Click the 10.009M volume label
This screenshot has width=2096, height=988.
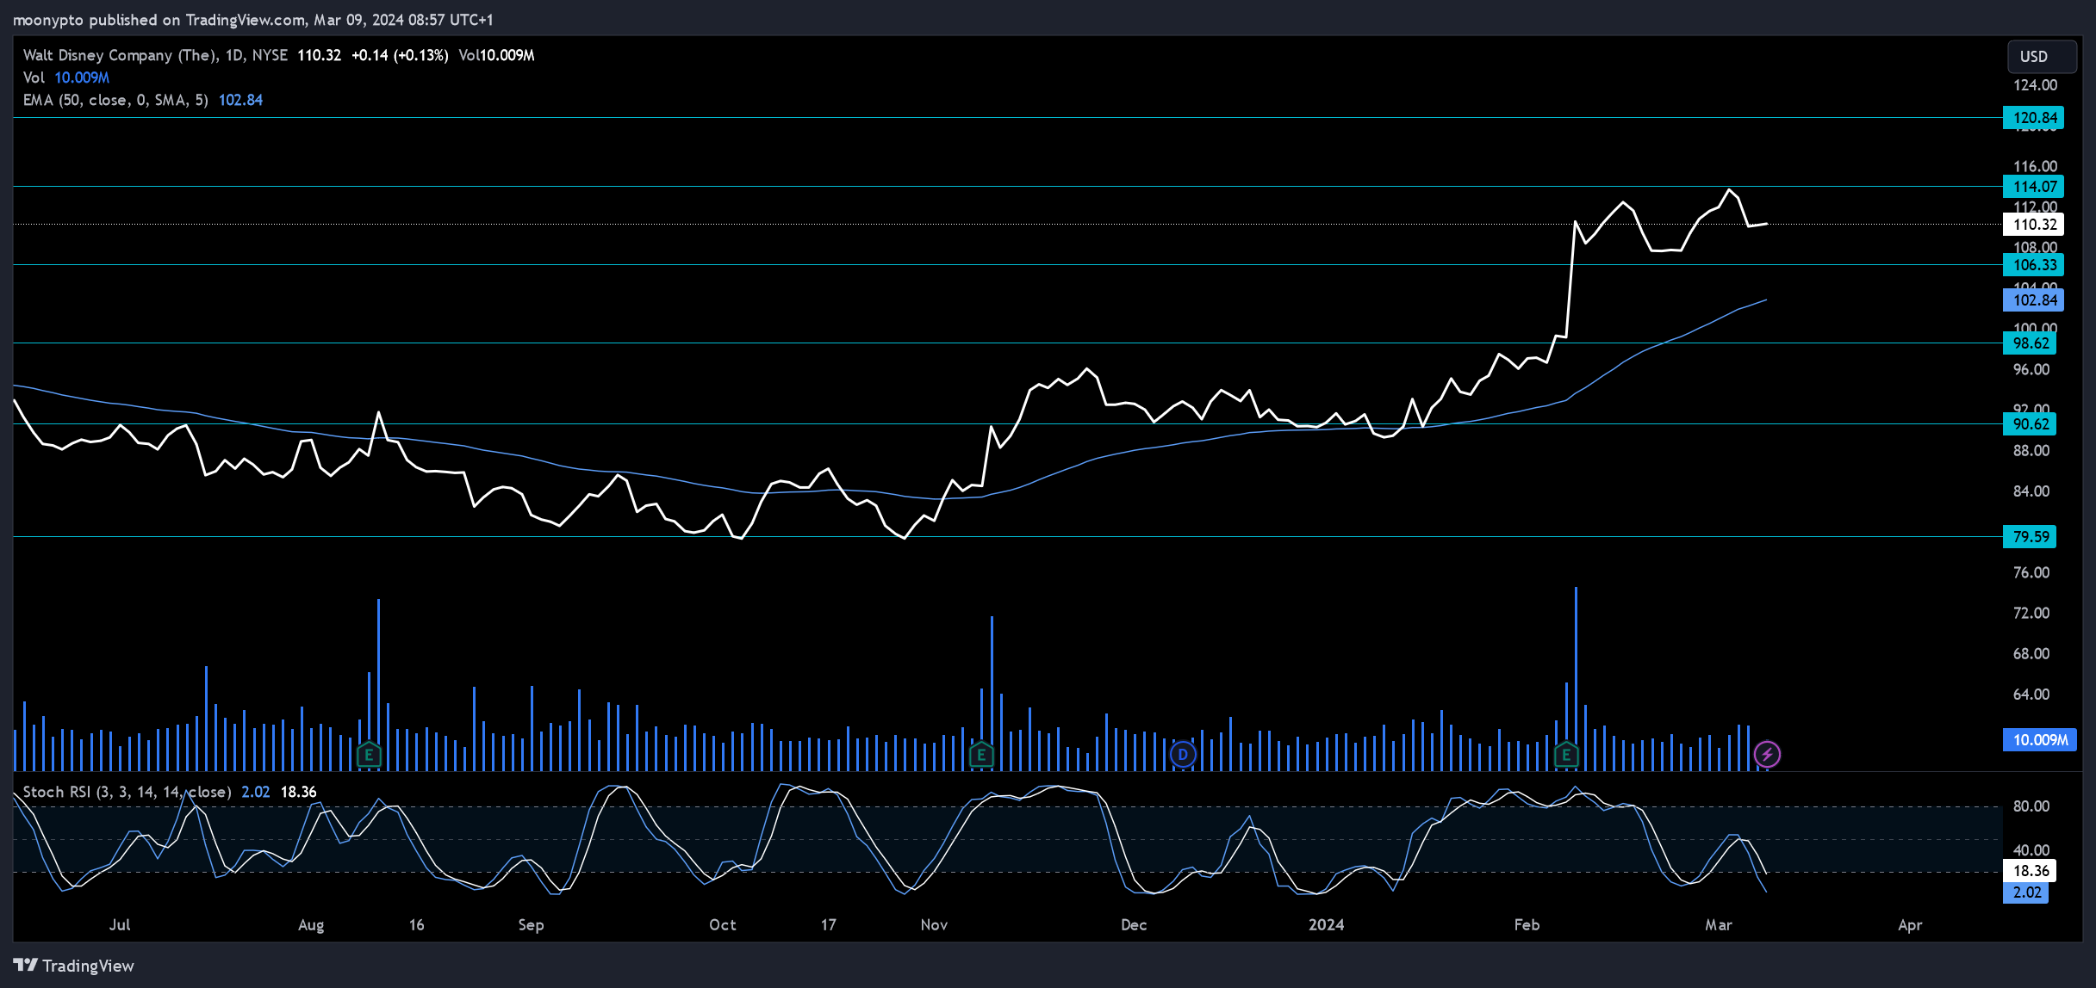(2039, 740)
